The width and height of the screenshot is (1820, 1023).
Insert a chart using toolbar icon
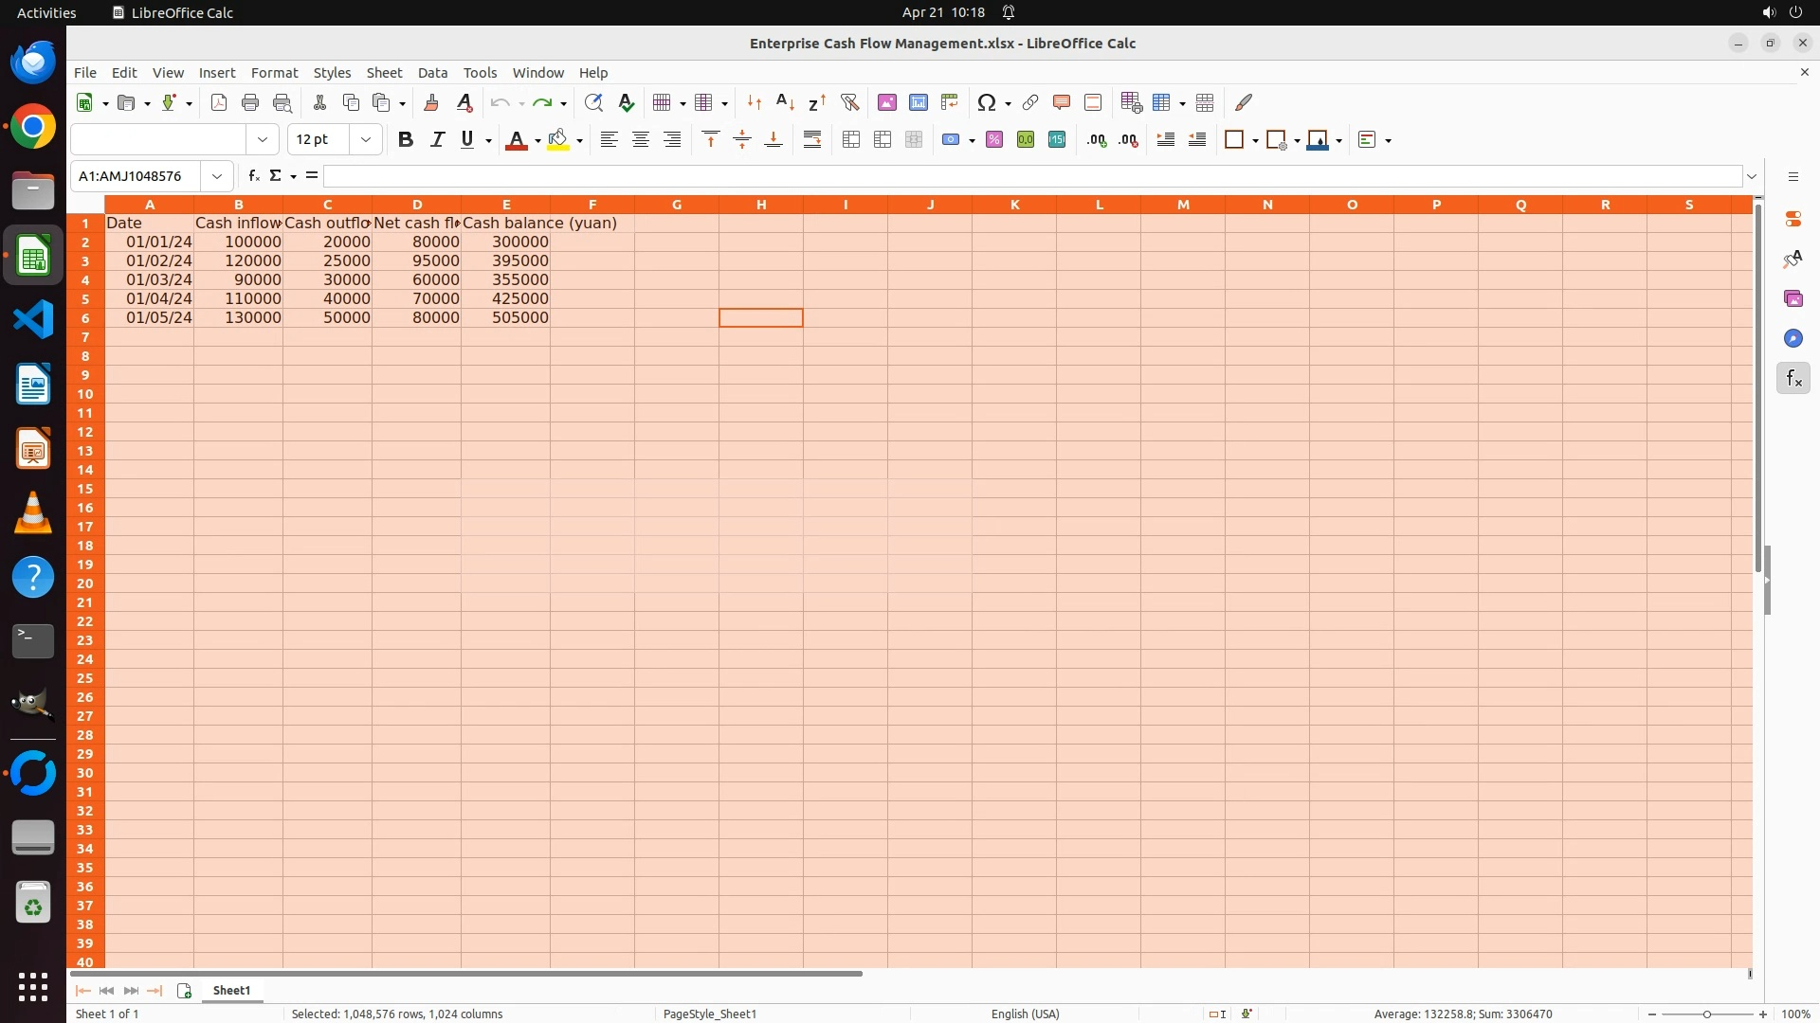(x=919, y=103)
